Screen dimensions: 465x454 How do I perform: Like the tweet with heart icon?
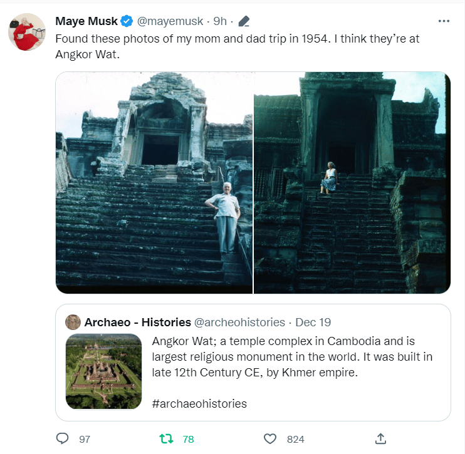[270, 439]
